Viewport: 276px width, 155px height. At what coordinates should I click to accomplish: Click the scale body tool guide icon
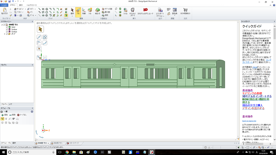(x=39, y=48)
